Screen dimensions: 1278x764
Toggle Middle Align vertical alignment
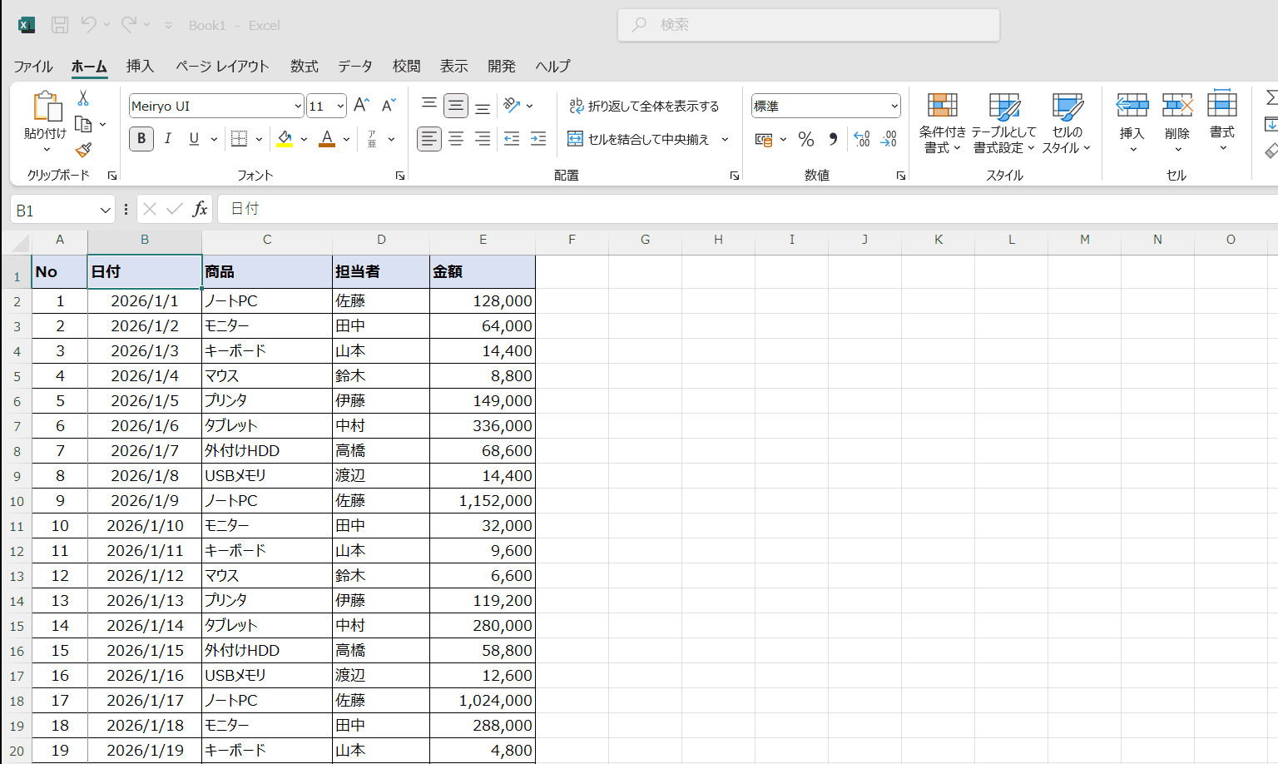click(x=456, y=105)
